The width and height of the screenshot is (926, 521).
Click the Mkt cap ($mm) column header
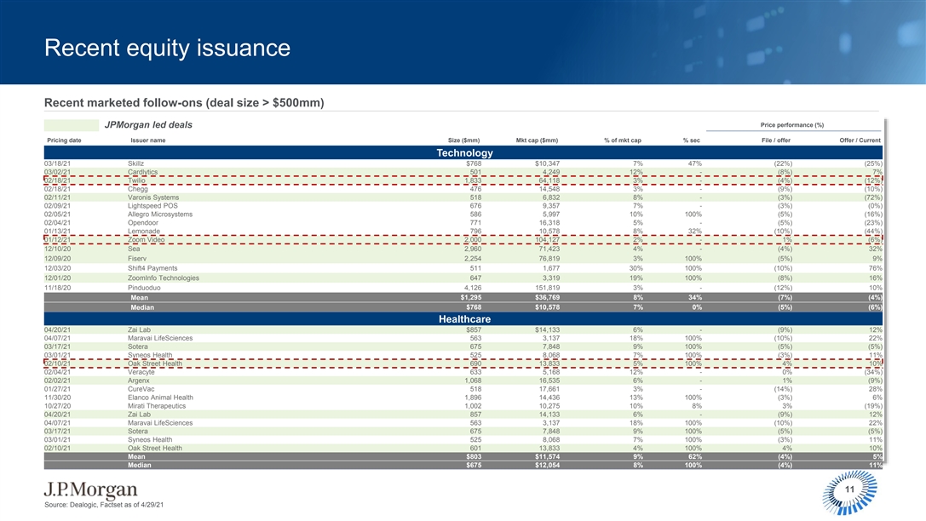pos(537,140)
